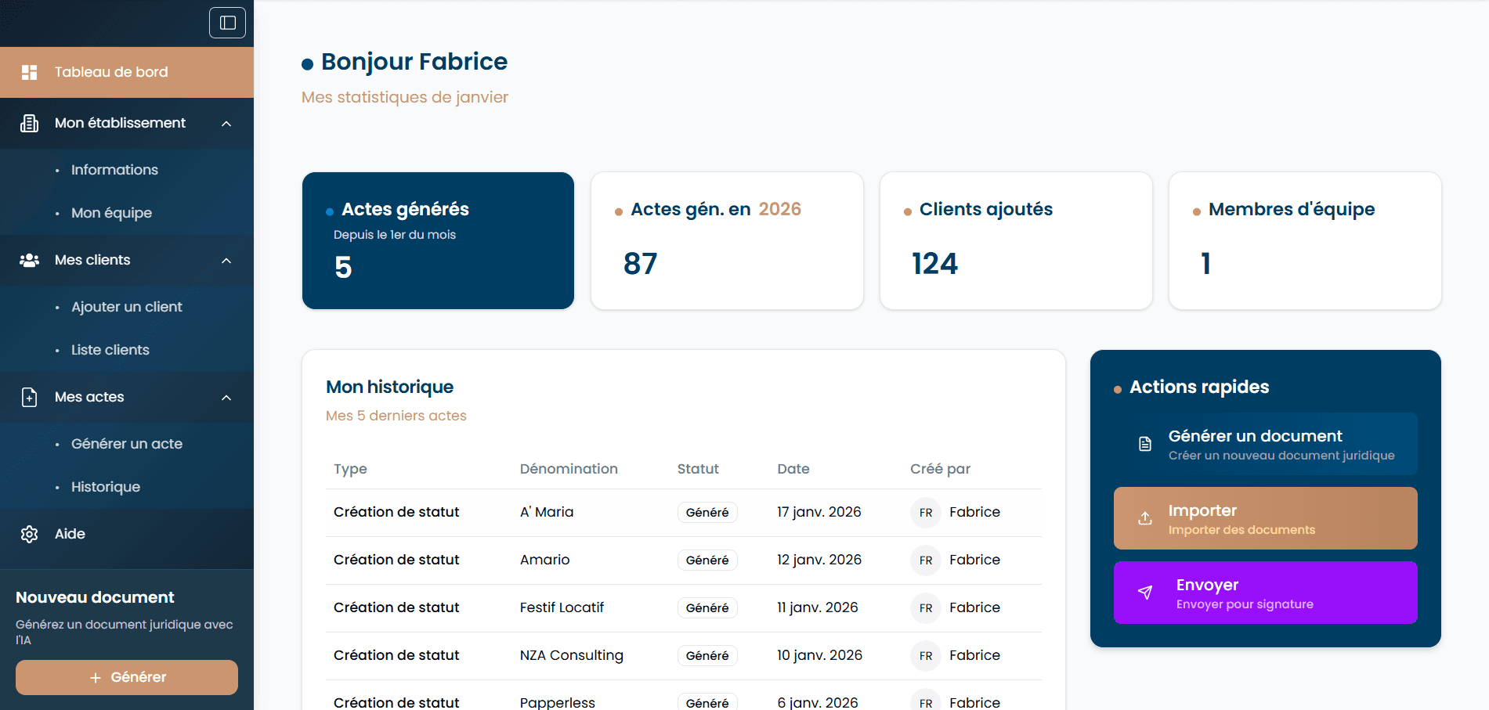
Task: Collapse the Mes clients section
Action: (x=226, y=260)
